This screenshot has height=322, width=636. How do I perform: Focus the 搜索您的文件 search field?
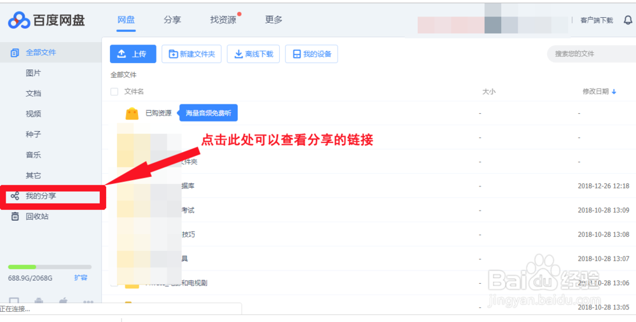[x=592, y=54]
